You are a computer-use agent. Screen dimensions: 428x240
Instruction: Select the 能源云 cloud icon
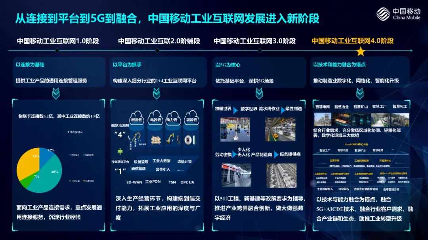tap(191, 119)
